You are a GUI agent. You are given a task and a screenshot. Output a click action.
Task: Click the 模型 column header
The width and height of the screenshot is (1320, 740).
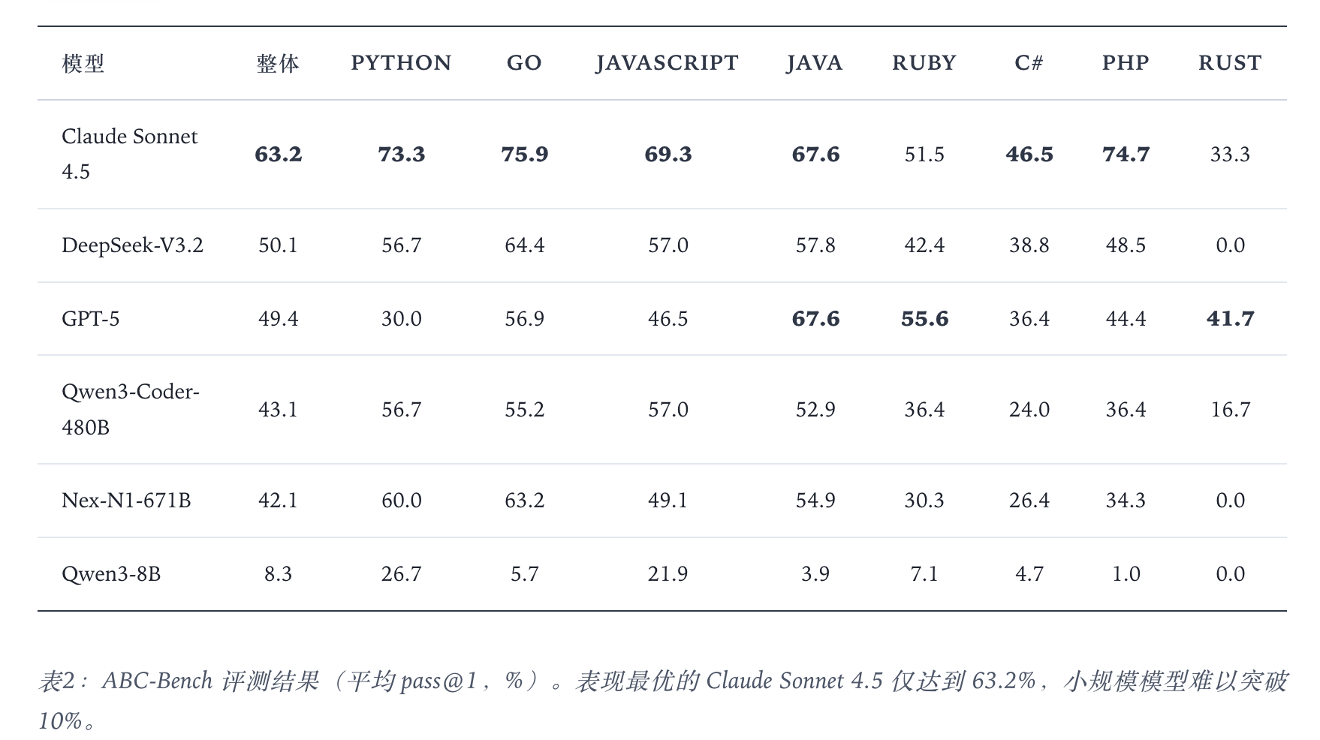[83, 63]
